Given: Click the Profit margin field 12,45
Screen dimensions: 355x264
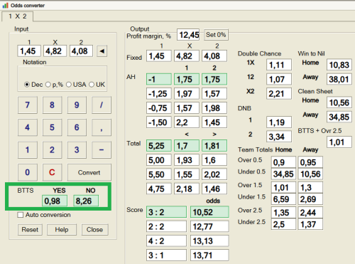Looking at the screenshot, I should [188, 35].
